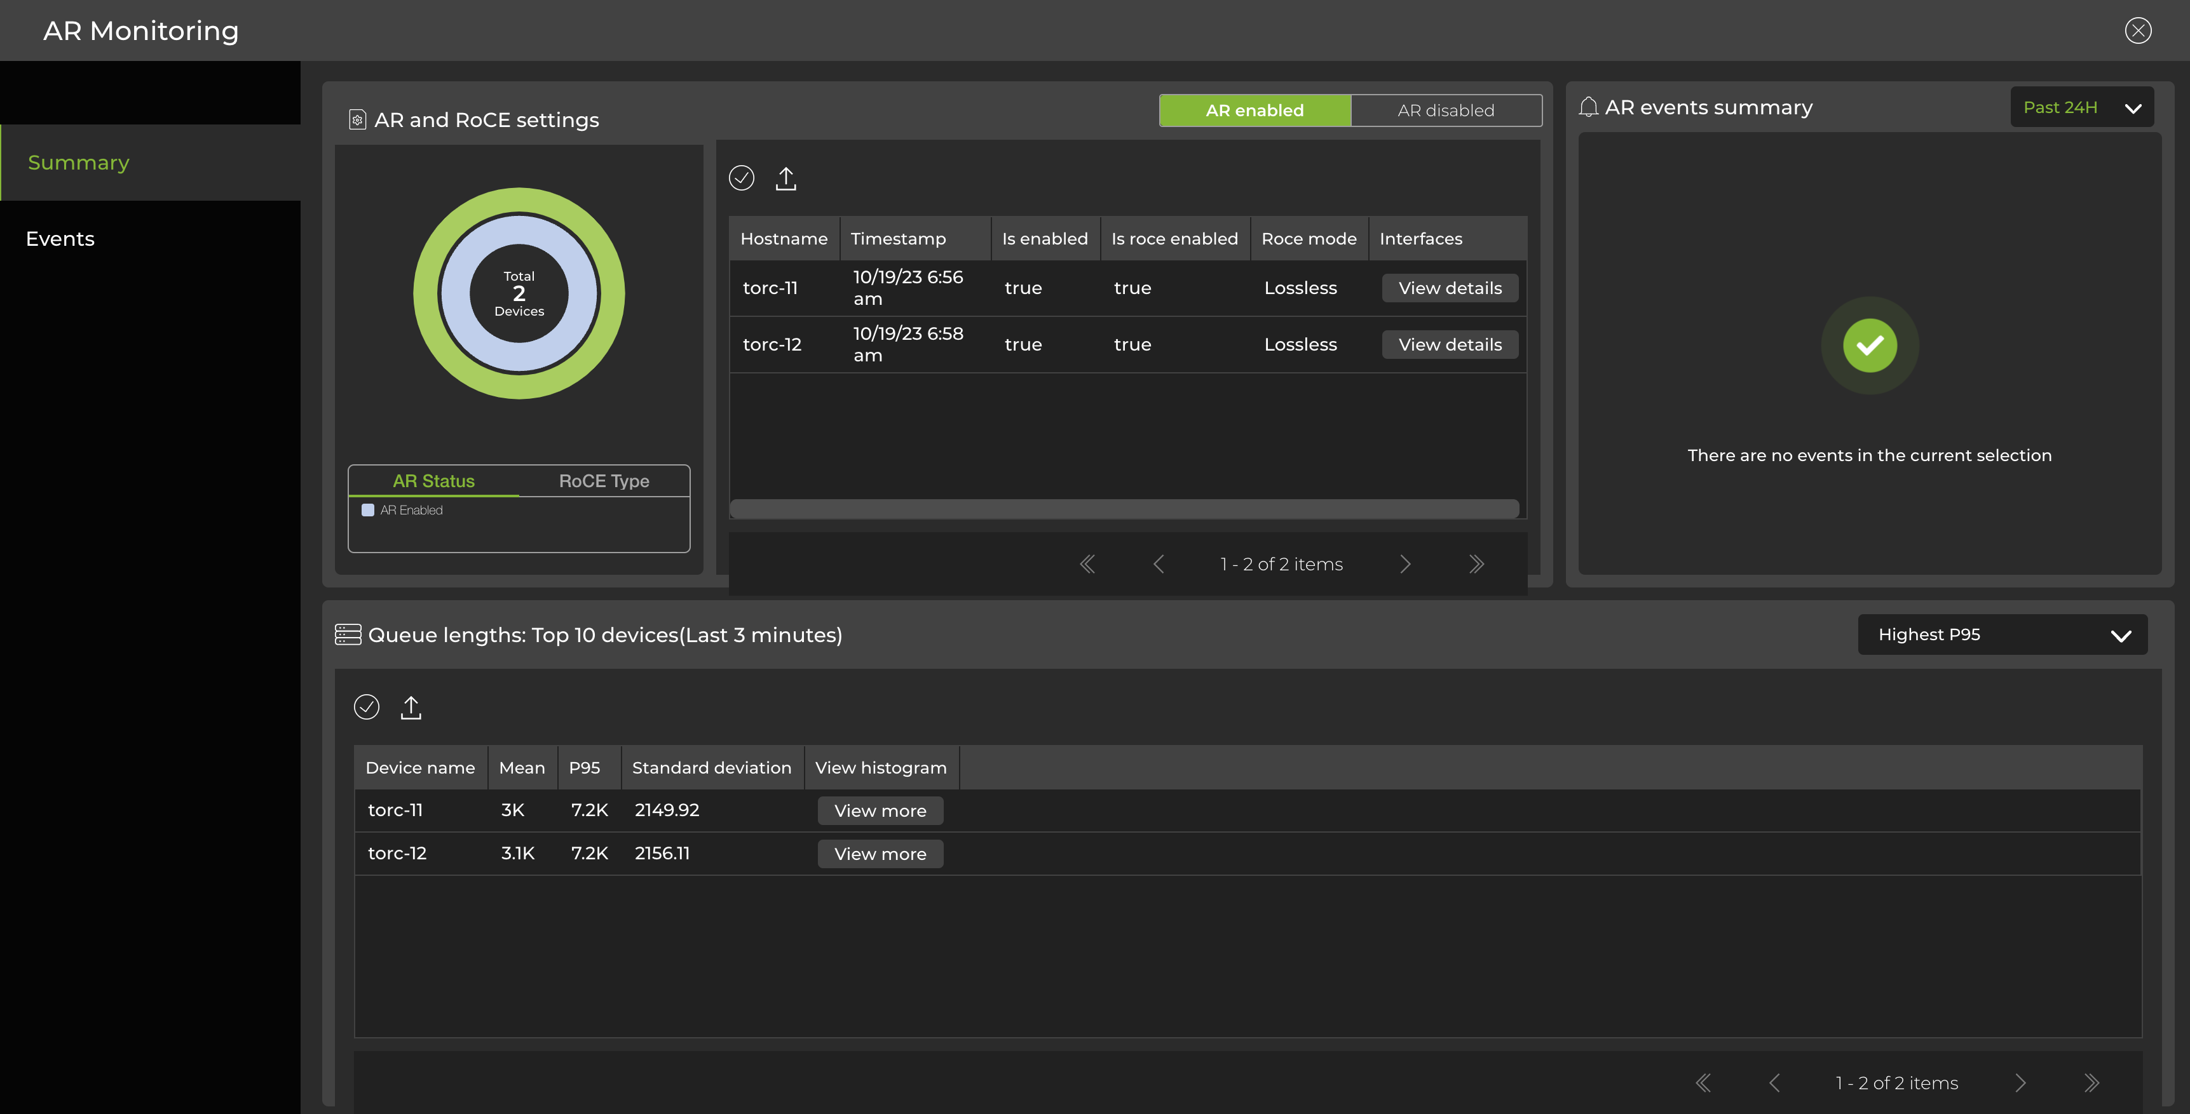Click View more histogram for torc-12
This screenshot has height=1114, width=2190.
click(880, 853)
